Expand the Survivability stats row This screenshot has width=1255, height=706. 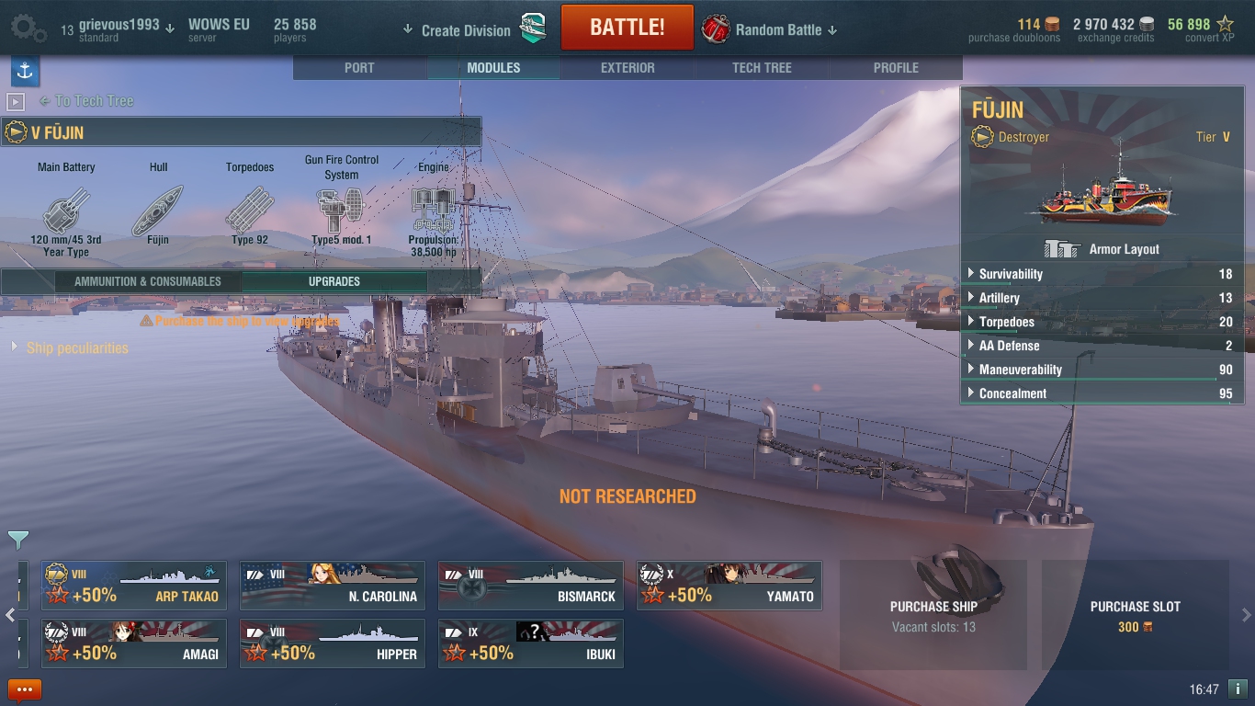point(1102,274)
